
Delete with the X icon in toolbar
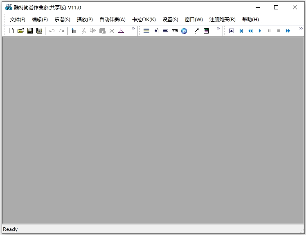(x=112, y=31)
